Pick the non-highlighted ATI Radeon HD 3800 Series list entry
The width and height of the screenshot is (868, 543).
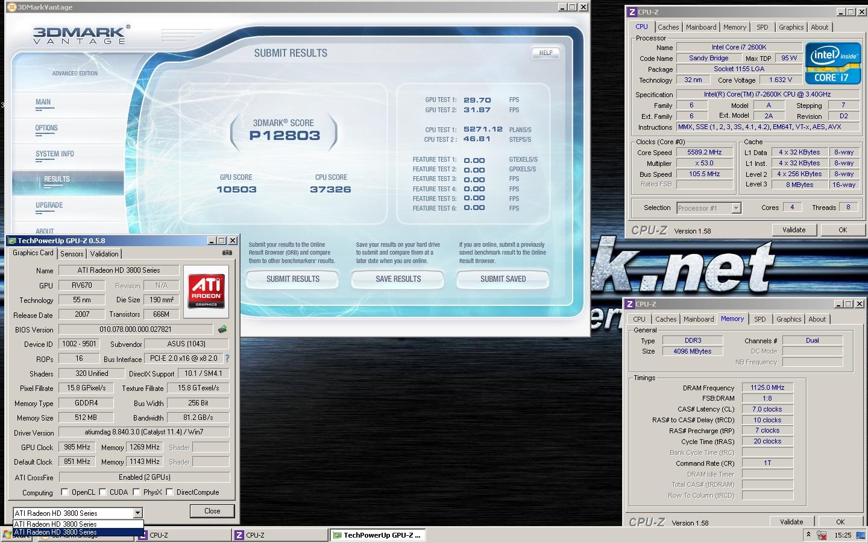pyautogui.click(x=78, y=524)
